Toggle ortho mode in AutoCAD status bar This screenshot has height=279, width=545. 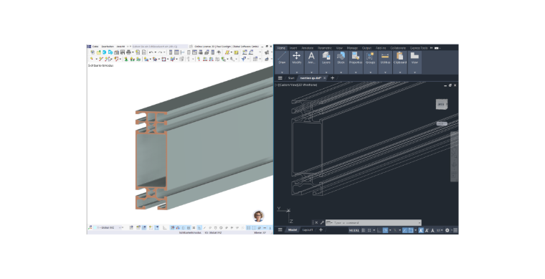pyautogui.click(x=379, y=230)
